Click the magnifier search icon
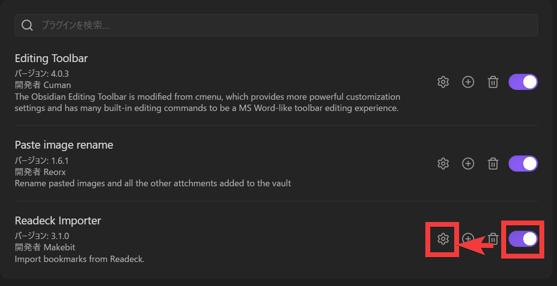 point(27,25)
